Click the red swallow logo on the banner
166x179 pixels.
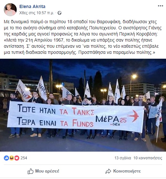click(133, 116)
